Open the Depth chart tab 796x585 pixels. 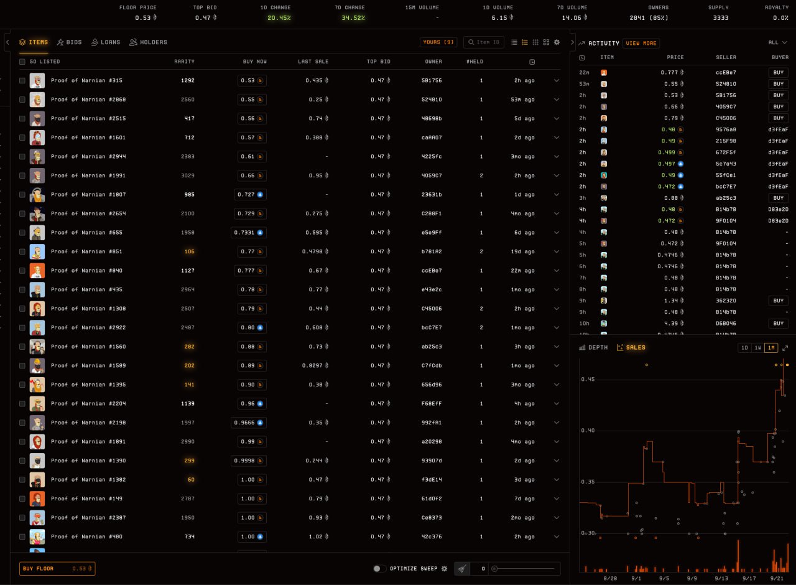click(593, 348)
